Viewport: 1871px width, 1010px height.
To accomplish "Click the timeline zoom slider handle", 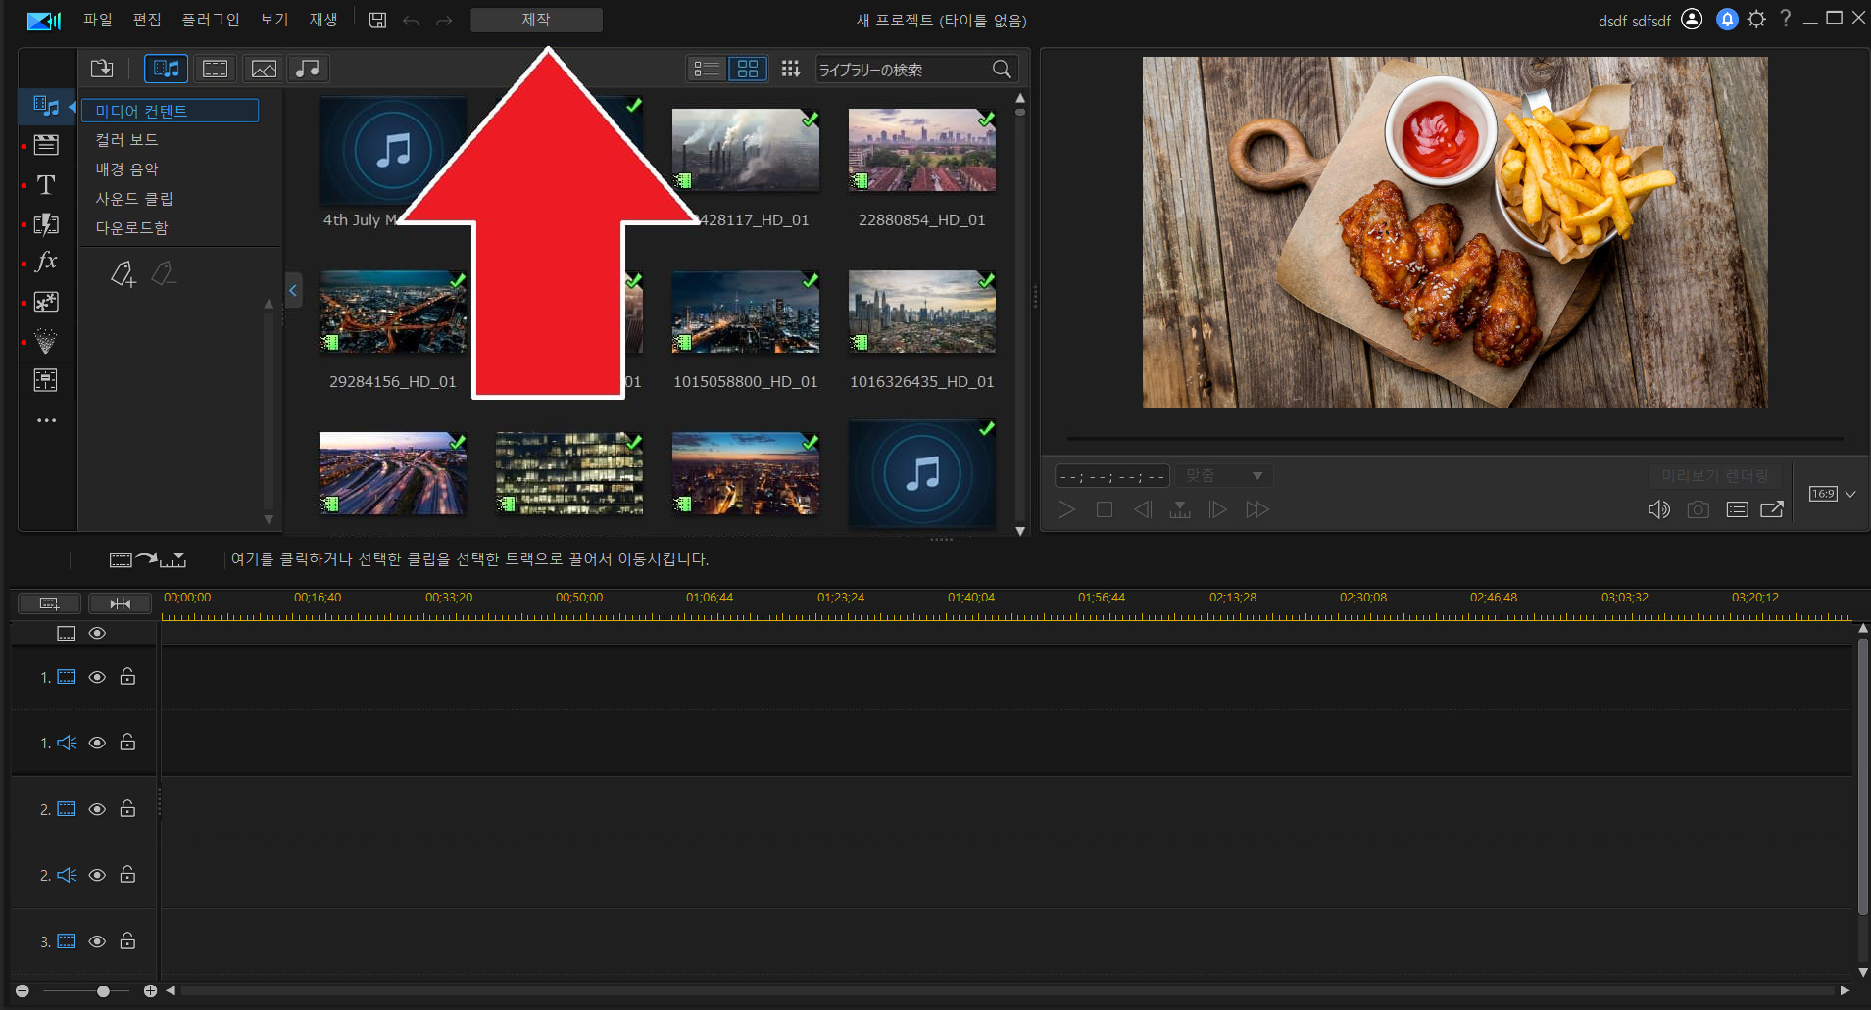I will tap(103, 991).
